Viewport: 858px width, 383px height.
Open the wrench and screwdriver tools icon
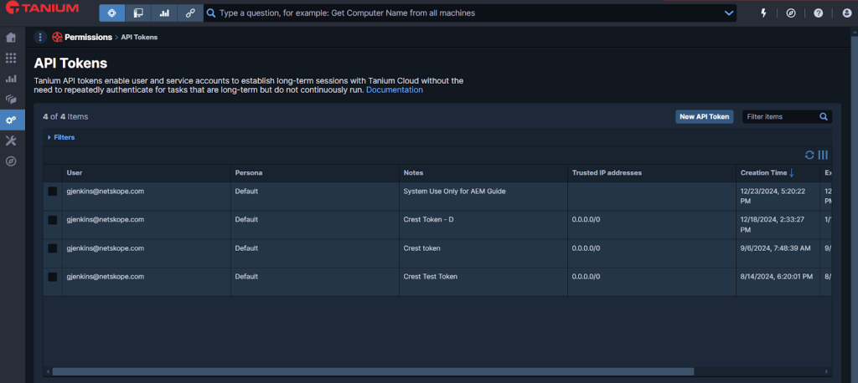point(11,140)
